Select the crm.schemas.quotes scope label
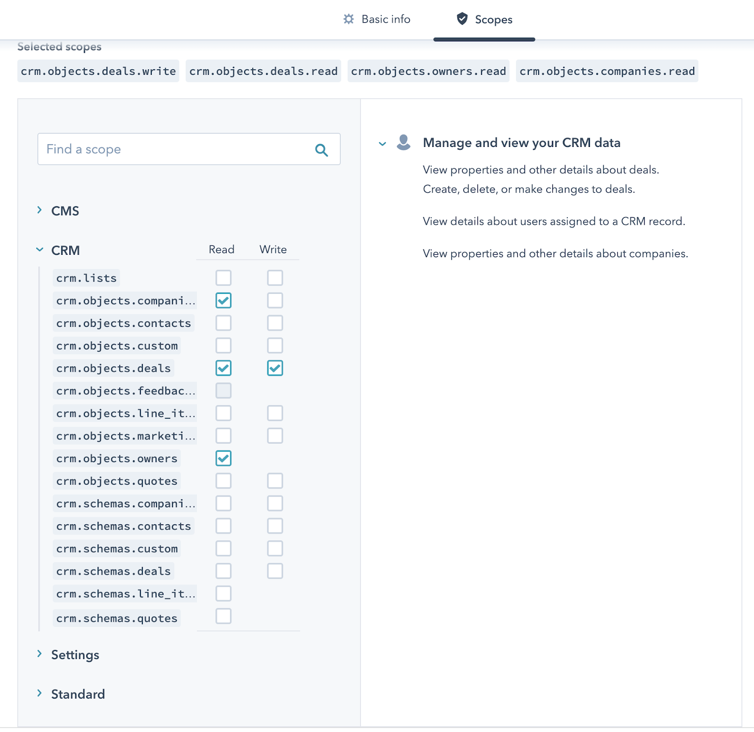Viewport: 754px width, 732px height. tap(117, 618)
